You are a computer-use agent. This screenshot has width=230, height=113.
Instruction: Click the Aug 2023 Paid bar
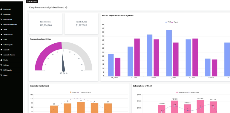point(169,53)
